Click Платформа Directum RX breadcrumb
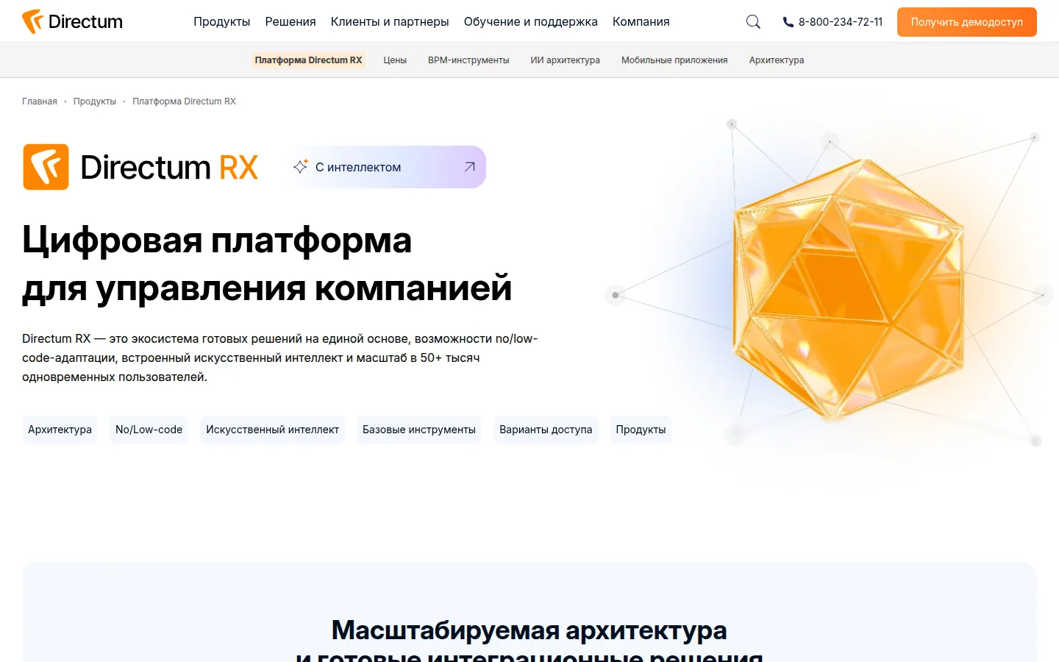The height and width of the screenshot is (662, 1059). point(184,102)
